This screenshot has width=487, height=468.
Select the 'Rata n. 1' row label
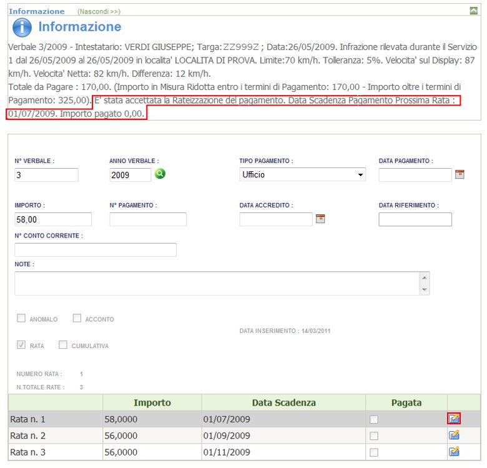(27, 419)
